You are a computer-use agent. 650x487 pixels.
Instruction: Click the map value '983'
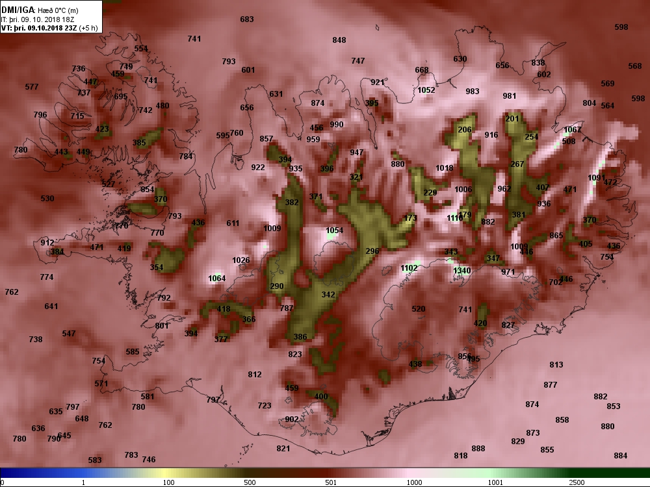tap(472, 92)
